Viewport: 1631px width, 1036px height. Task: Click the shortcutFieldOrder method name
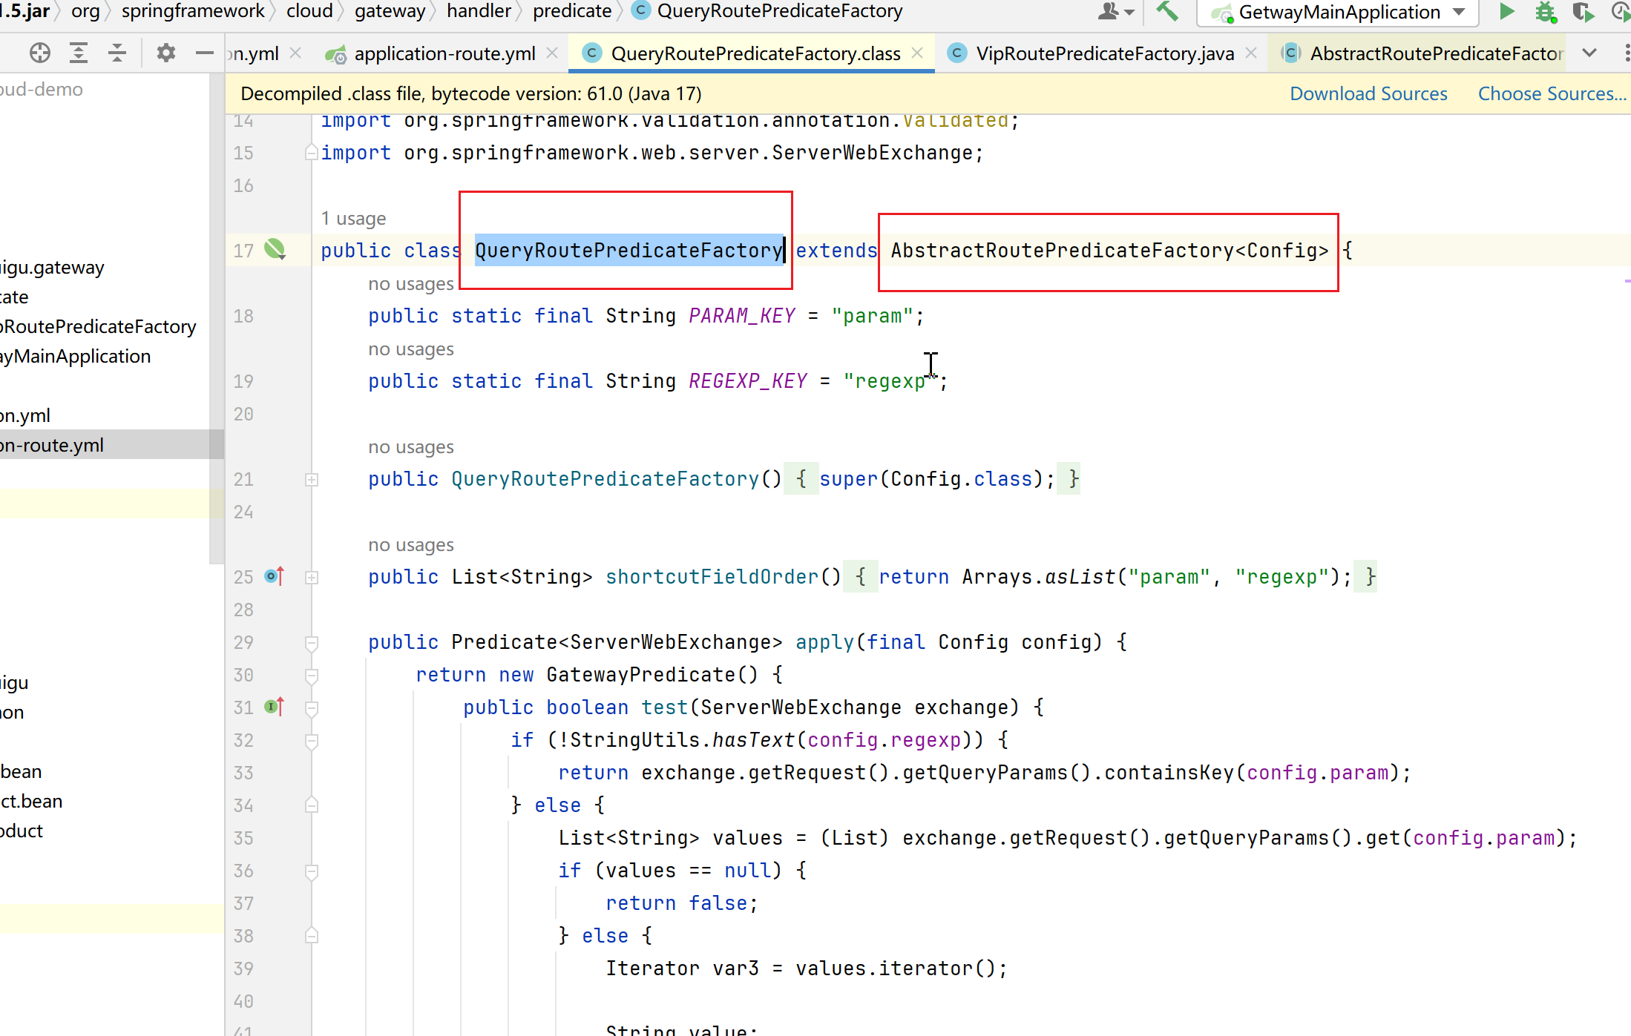click(x=712, y=577)
